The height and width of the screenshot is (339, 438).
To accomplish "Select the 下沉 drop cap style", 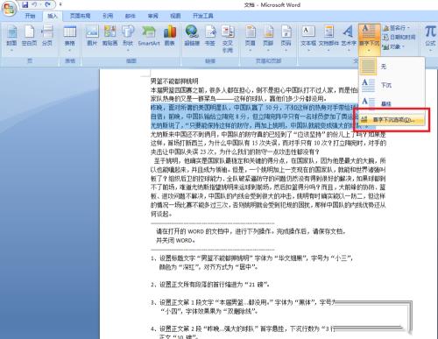I will click(x=392, y=85).
